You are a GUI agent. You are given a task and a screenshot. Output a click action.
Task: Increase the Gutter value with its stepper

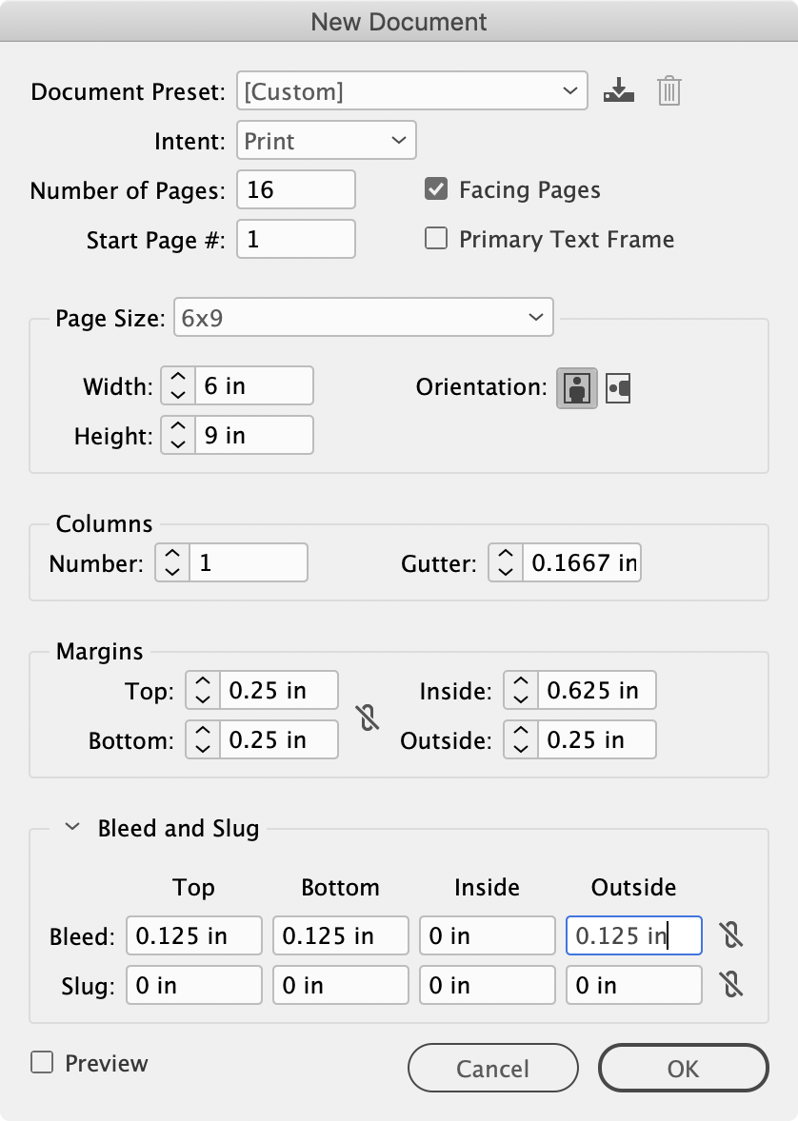pos(504,557)
